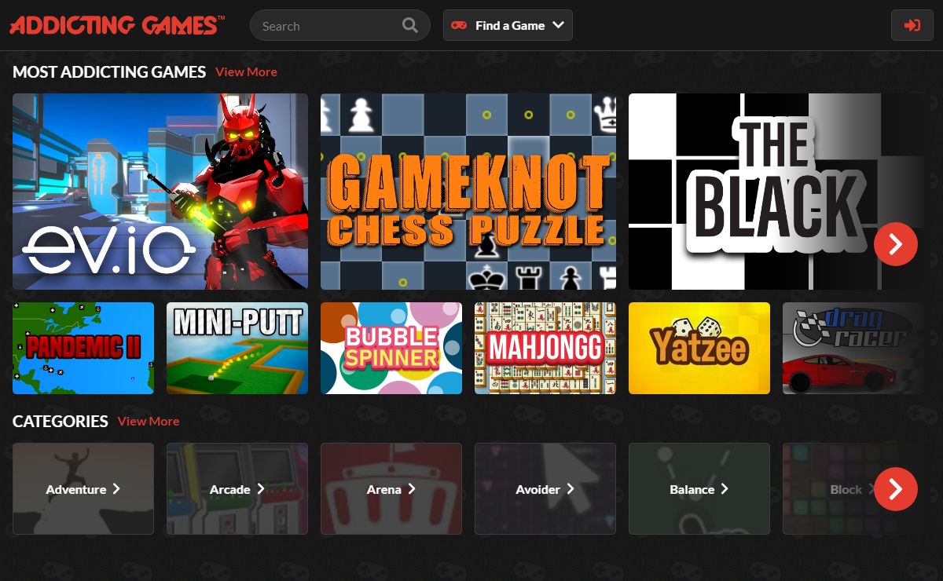
Task: Open View More for Categories
Action: tap(149, 421)
